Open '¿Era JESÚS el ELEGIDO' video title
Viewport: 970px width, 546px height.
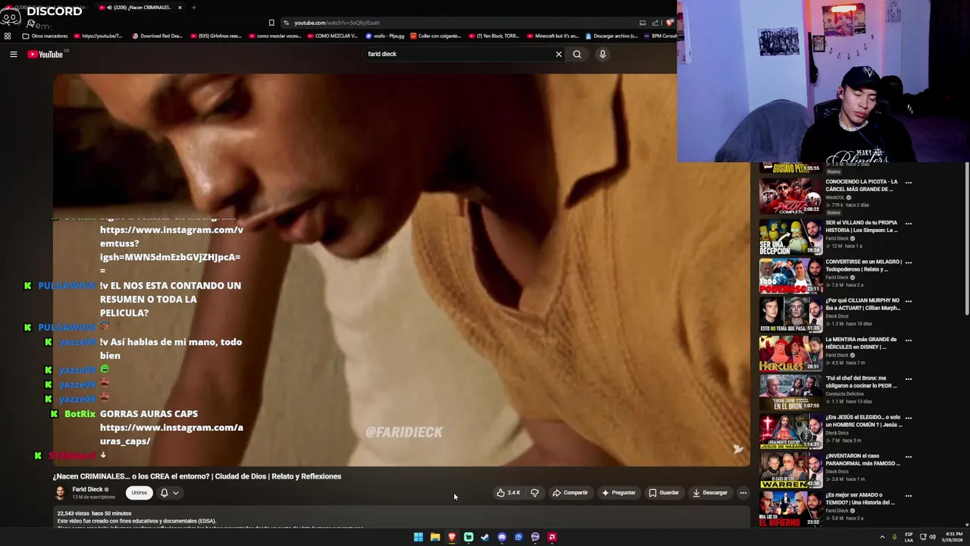(x=862, y=421)
